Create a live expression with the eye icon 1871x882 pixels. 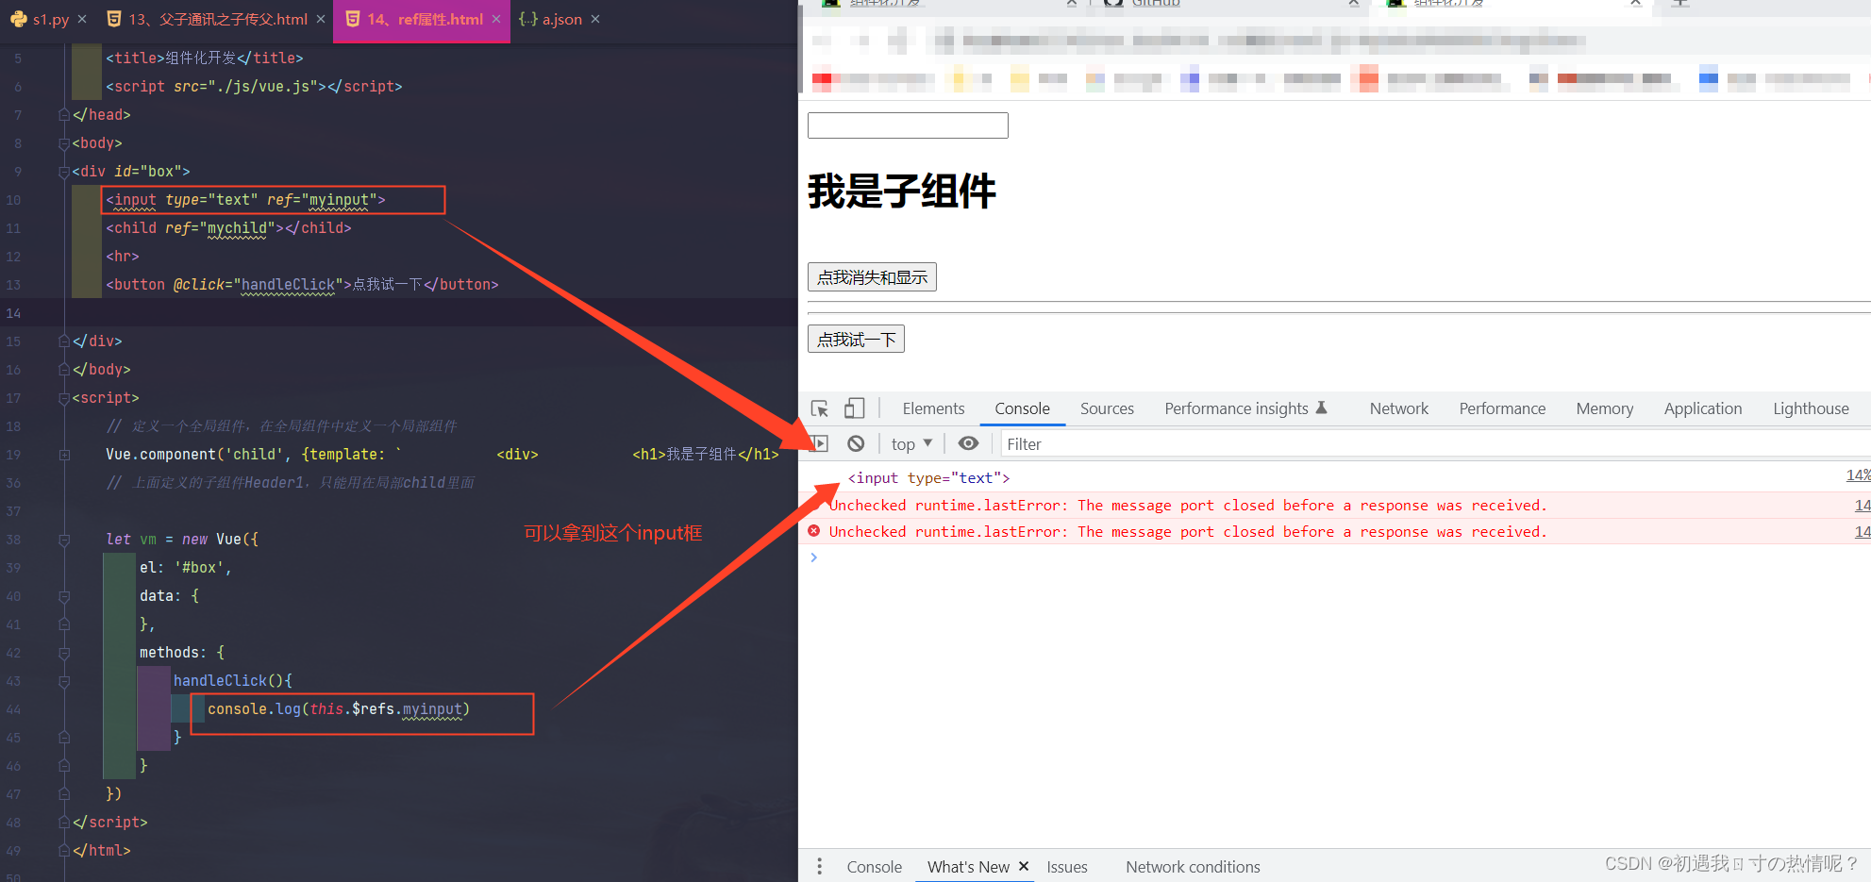pos(968,443)
